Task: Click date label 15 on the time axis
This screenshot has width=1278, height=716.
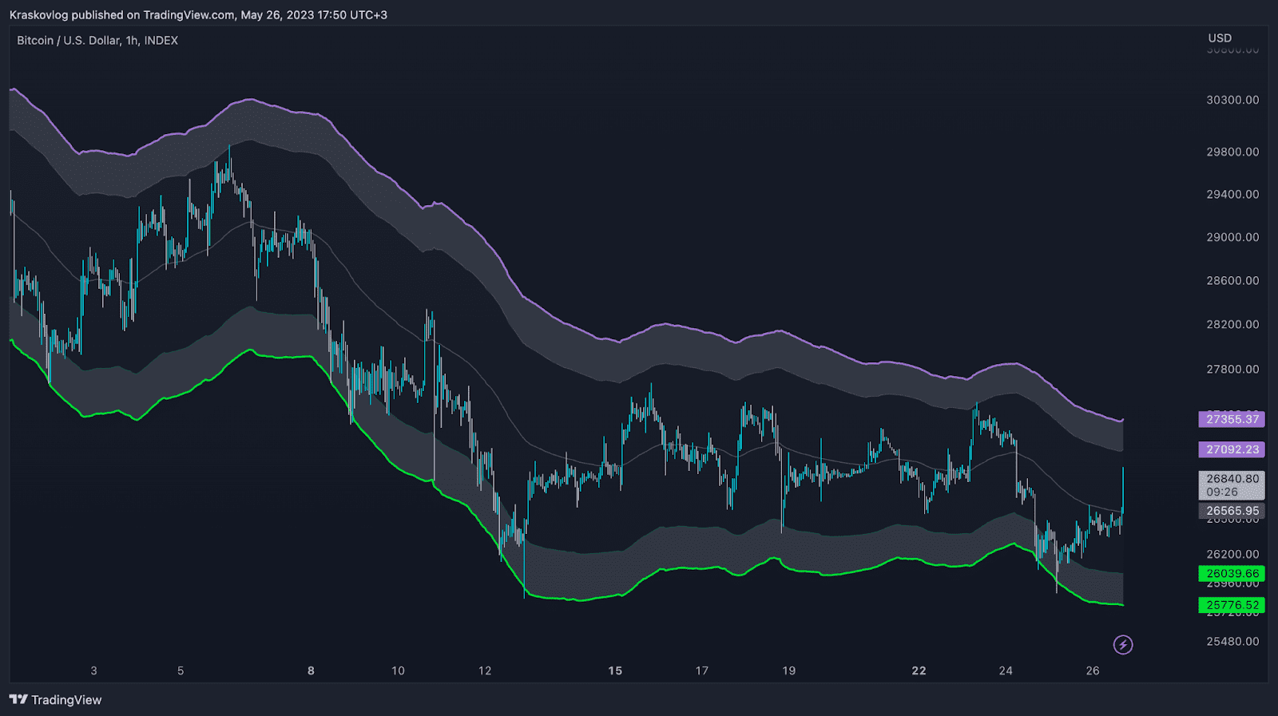Action: 615,671
